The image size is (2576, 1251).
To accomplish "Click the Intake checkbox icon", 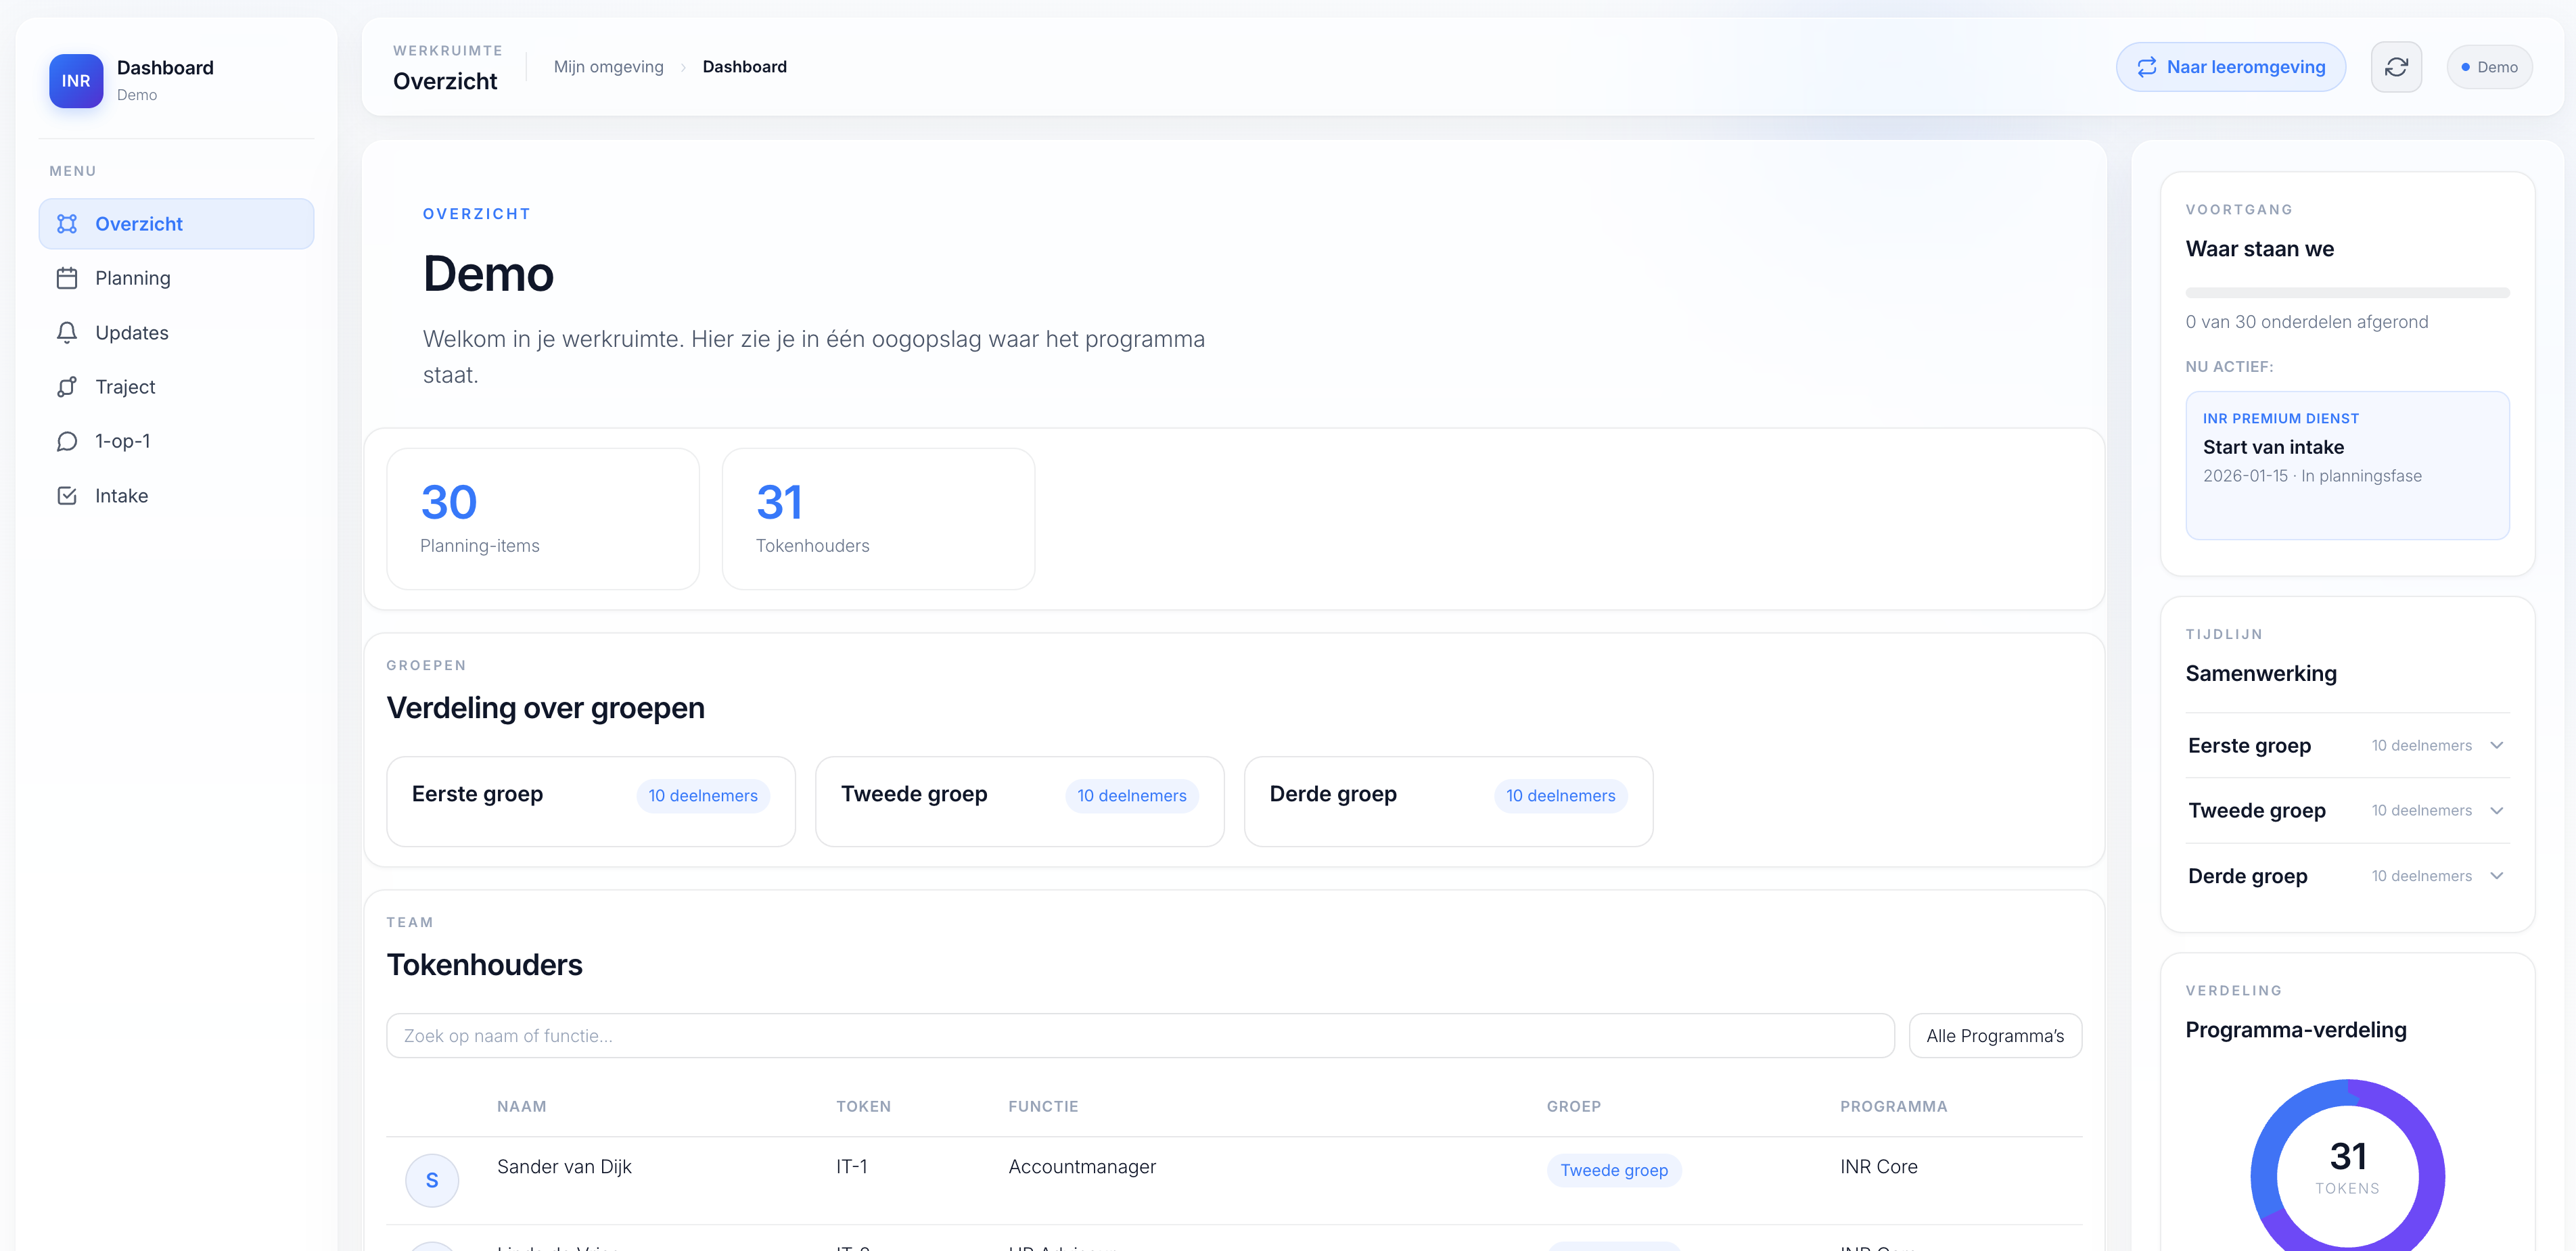I will click(67, 496).
